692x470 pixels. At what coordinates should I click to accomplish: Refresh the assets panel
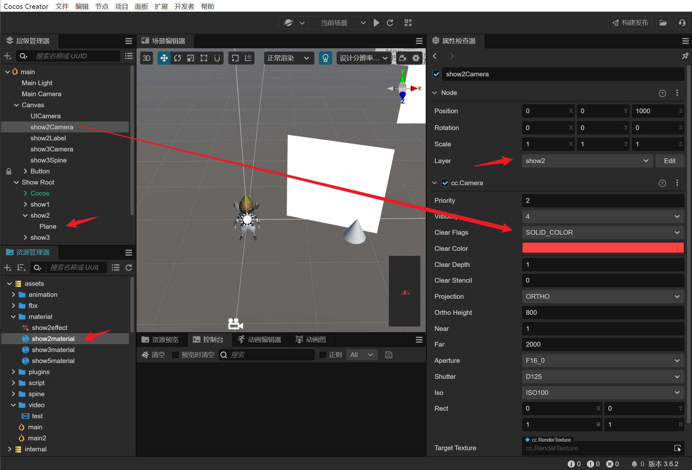pos(129,267)
